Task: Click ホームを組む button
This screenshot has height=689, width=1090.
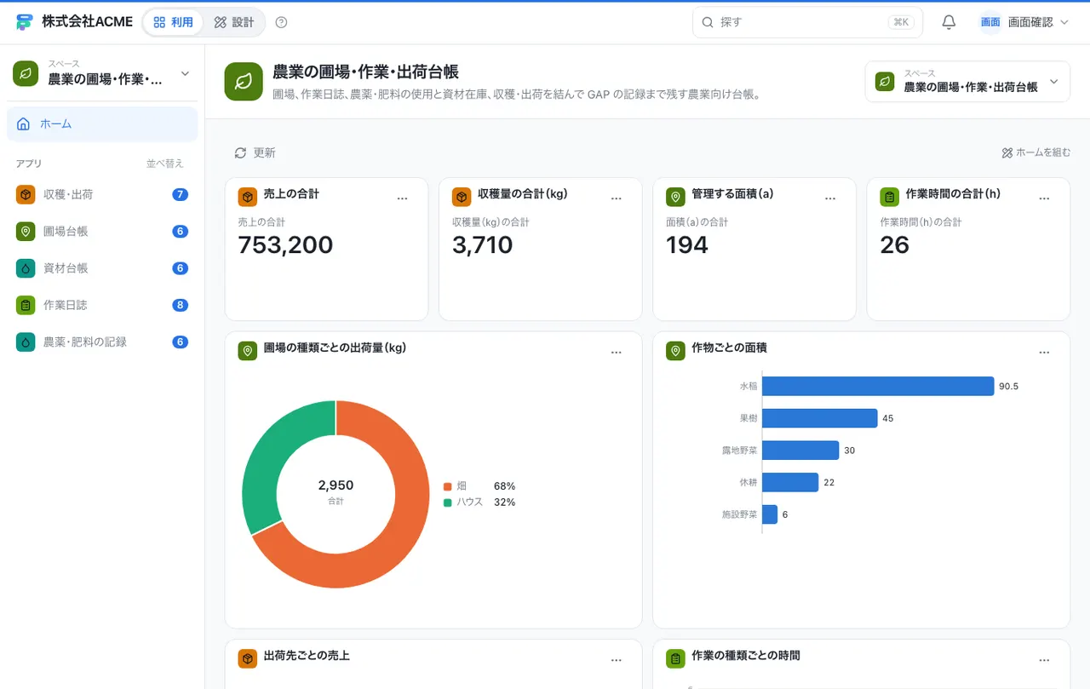Action: 1035,153
